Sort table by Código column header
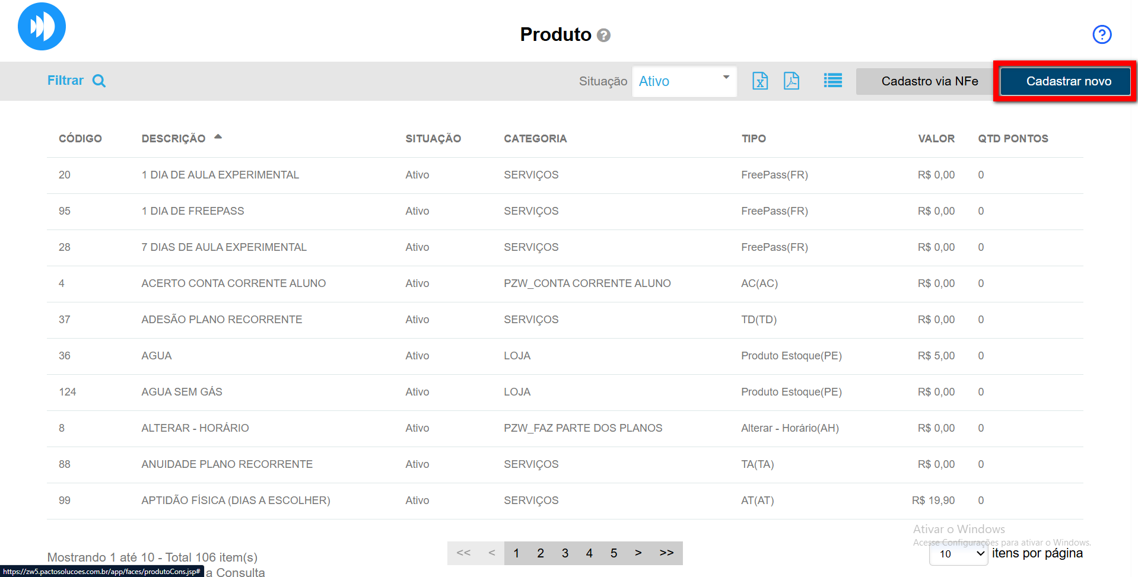Screen dimensions: 1138x577 (x=80, y=139)
